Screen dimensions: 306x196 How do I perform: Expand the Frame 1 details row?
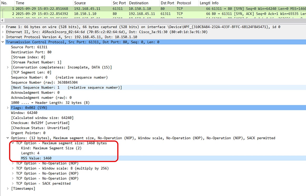pos(3,27)
